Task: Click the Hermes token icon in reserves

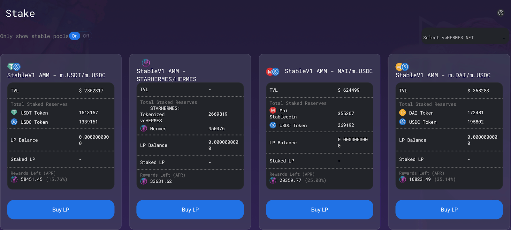Action: [144, 128]
